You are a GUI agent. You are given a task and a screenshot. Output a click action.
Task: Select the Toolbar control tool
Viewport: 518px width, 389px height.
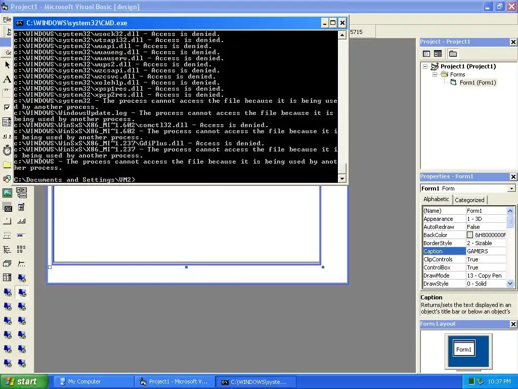tap(21, 221)
